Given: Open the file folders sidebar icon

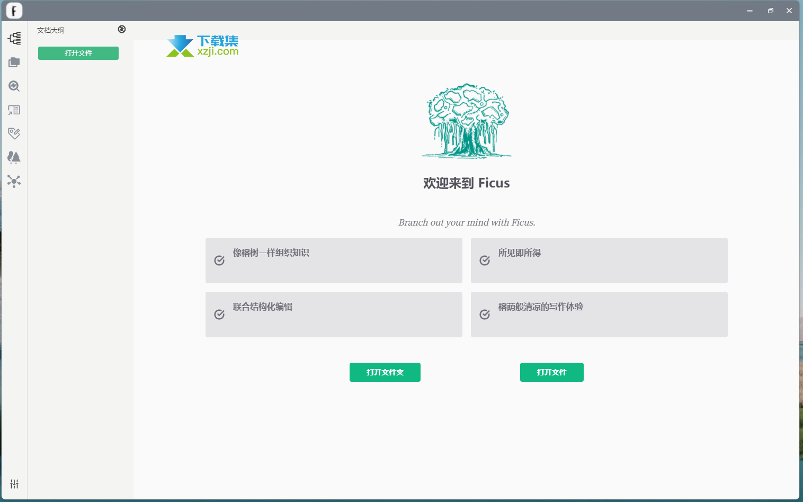Looking at the screenshot, I should coord(14,62).
